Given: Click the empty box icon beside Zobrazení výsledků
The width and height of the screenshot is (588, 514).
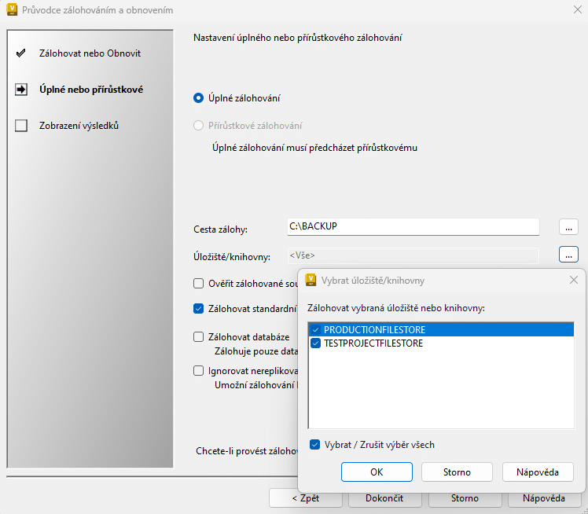Looking at the screenshot, I should [x=21, y=126].
